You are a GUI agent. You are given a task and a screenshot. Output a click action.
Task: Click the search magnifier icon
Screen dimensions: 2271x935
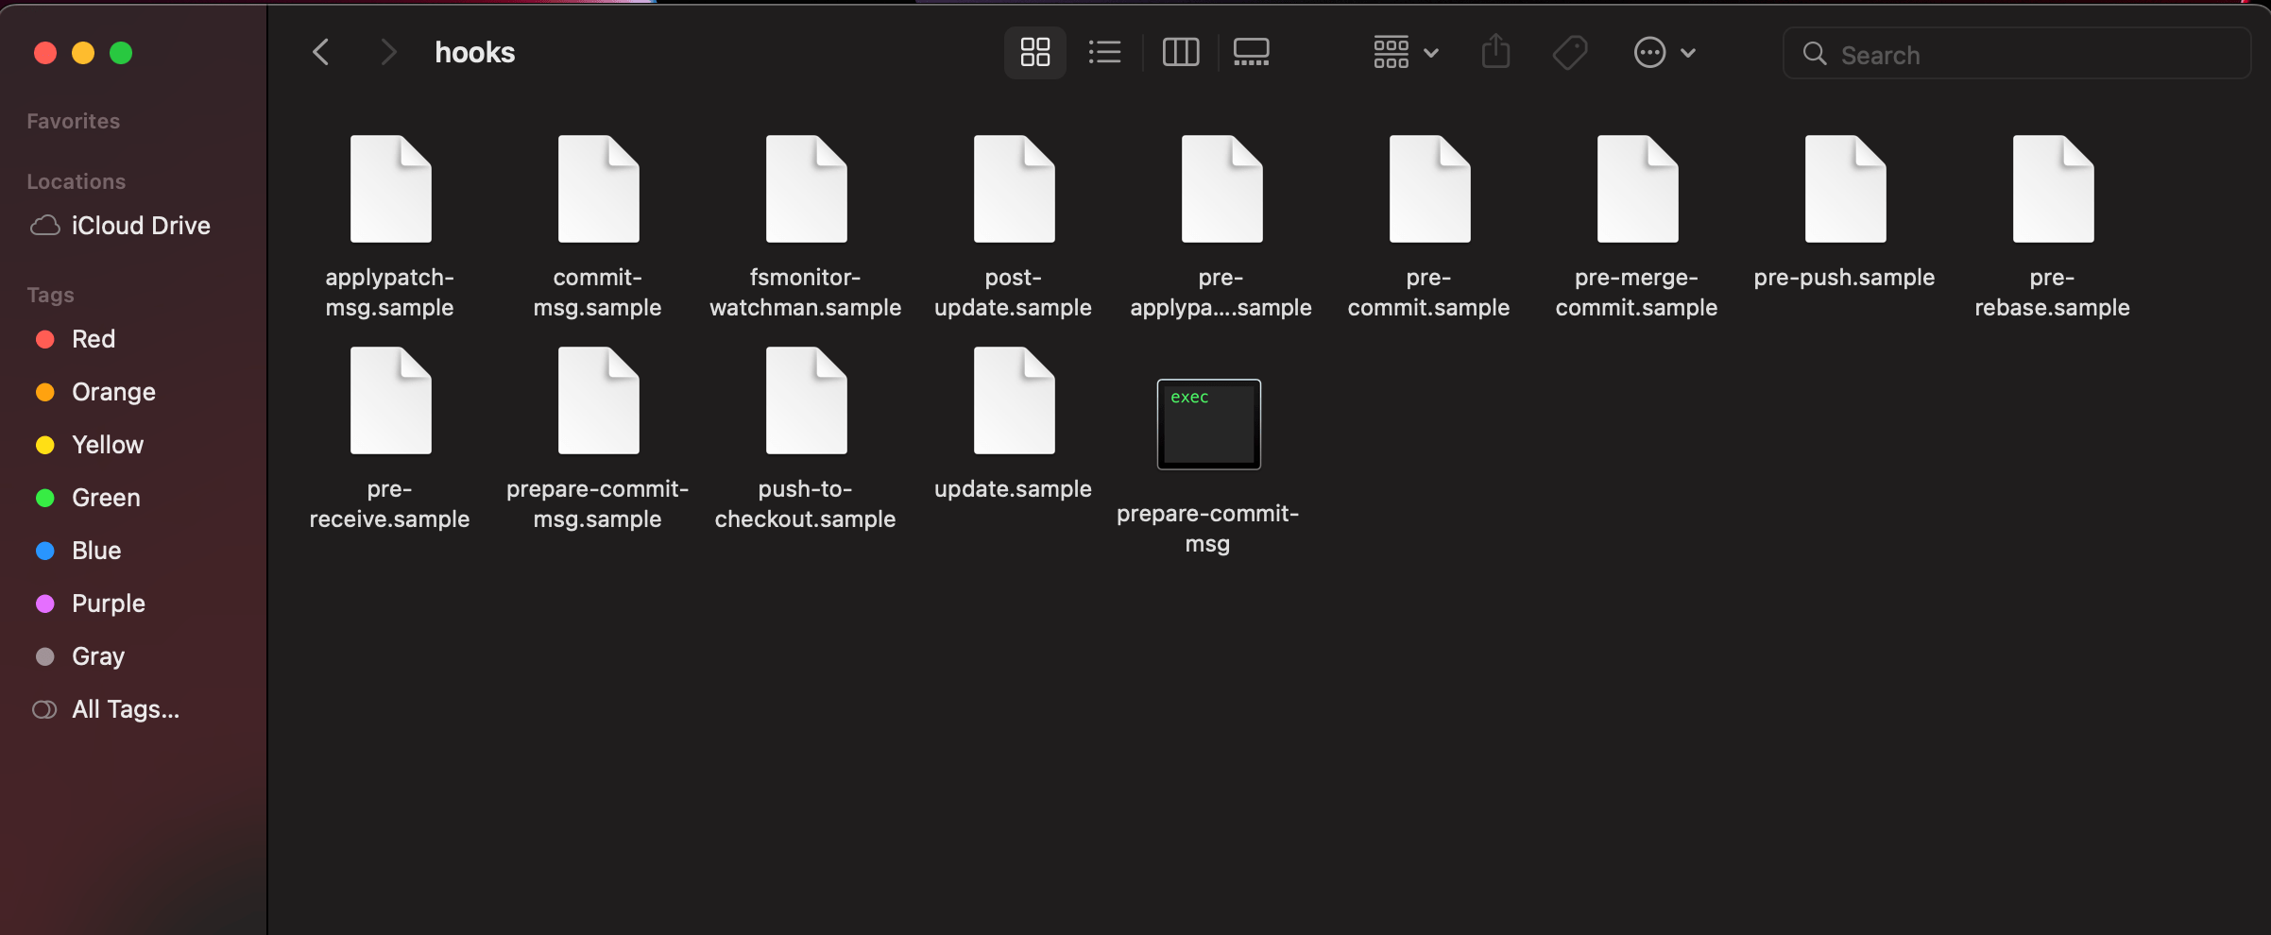[x=1814, y=54]
